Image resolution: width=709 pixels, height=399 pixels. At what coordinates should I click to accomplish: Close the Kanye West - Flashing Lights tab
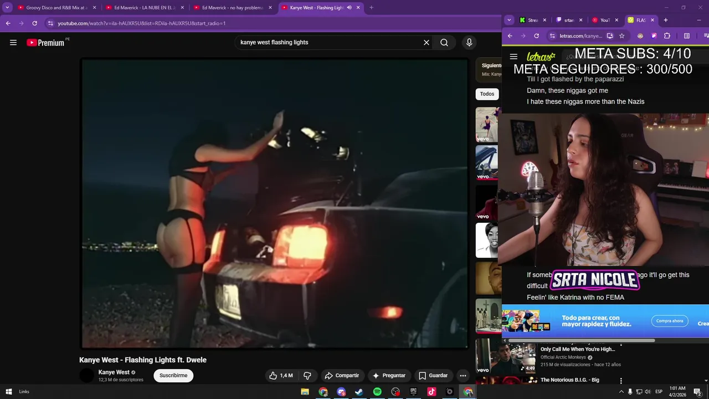pos(358,8)
